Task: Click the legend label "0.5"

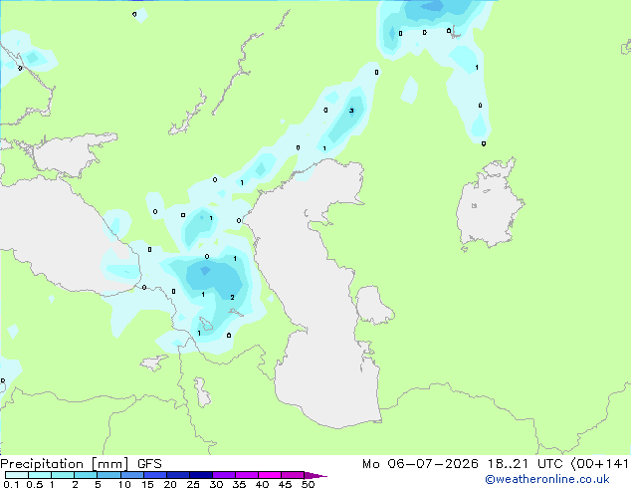Action: click(35, 484)
